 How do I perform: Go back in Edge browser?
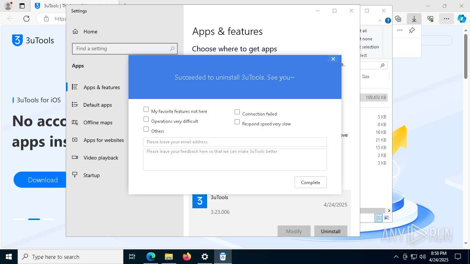[10, 19]
